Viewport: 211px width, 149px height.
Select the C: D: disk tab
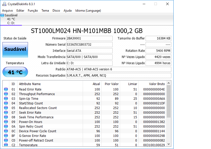point(11,19)
